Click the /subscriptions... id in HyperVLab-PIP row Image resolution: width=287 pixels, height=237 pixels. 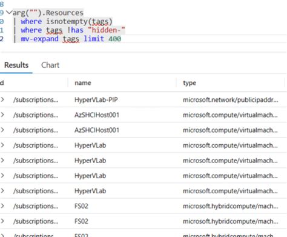pos(36,100)
